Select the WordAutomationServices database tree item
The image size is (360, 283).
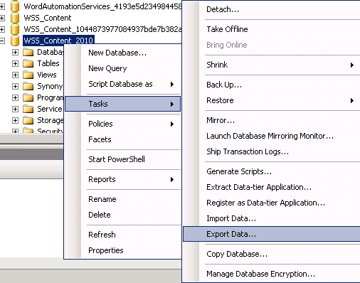tap(102, 6)
